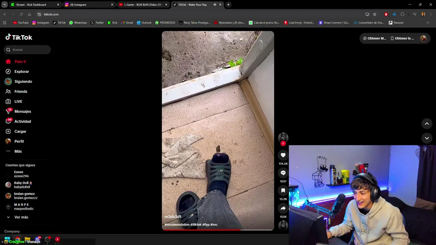Viewport: 436px width, 245px height.
Task: Reload the page
Action: click(21, 14)
